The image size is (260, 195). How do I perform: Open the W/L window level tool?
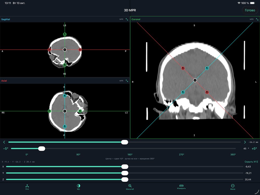[x=79, y=187]
